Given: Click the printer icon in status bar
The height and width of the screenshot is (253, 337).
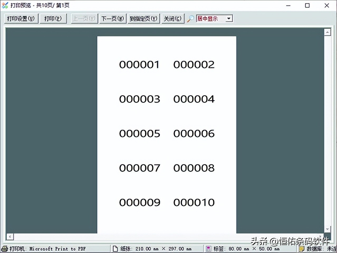Looking at the screenshot, I should pyautogui.click(x=5, y=249).
